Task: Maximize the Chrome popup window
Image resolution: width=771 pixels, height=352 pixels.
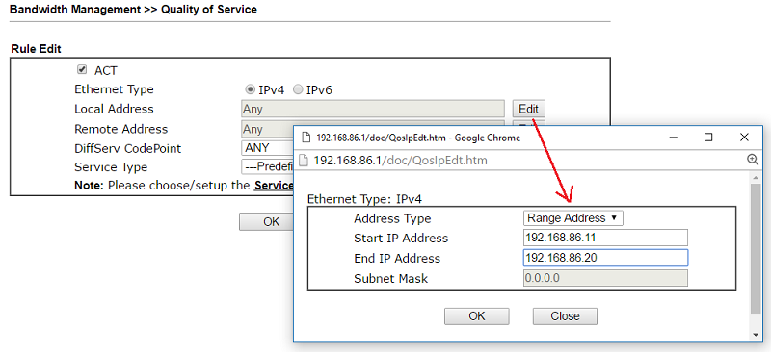Action: [708, 138]
